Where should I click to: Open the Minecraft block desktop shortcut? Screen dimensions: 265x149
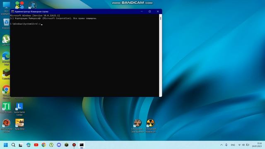click(x=6, y=73)
